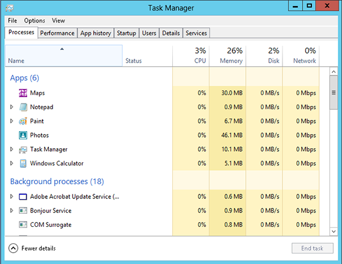The width and height of the screenshot is (342, 264).
Task: Click the Fewer details circle arrow icon
Action: click(14, 248)
